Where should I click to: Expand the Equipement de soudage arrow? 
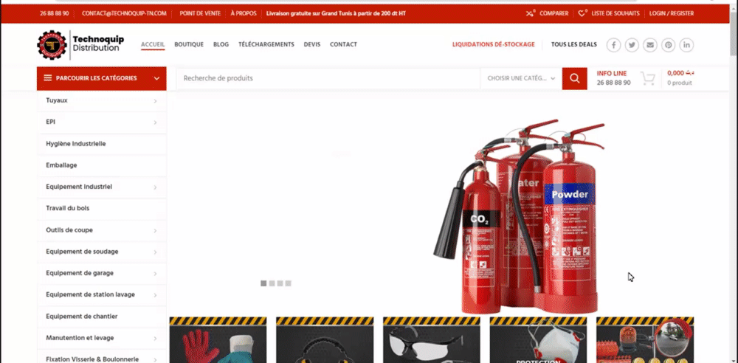pos(155,252)
